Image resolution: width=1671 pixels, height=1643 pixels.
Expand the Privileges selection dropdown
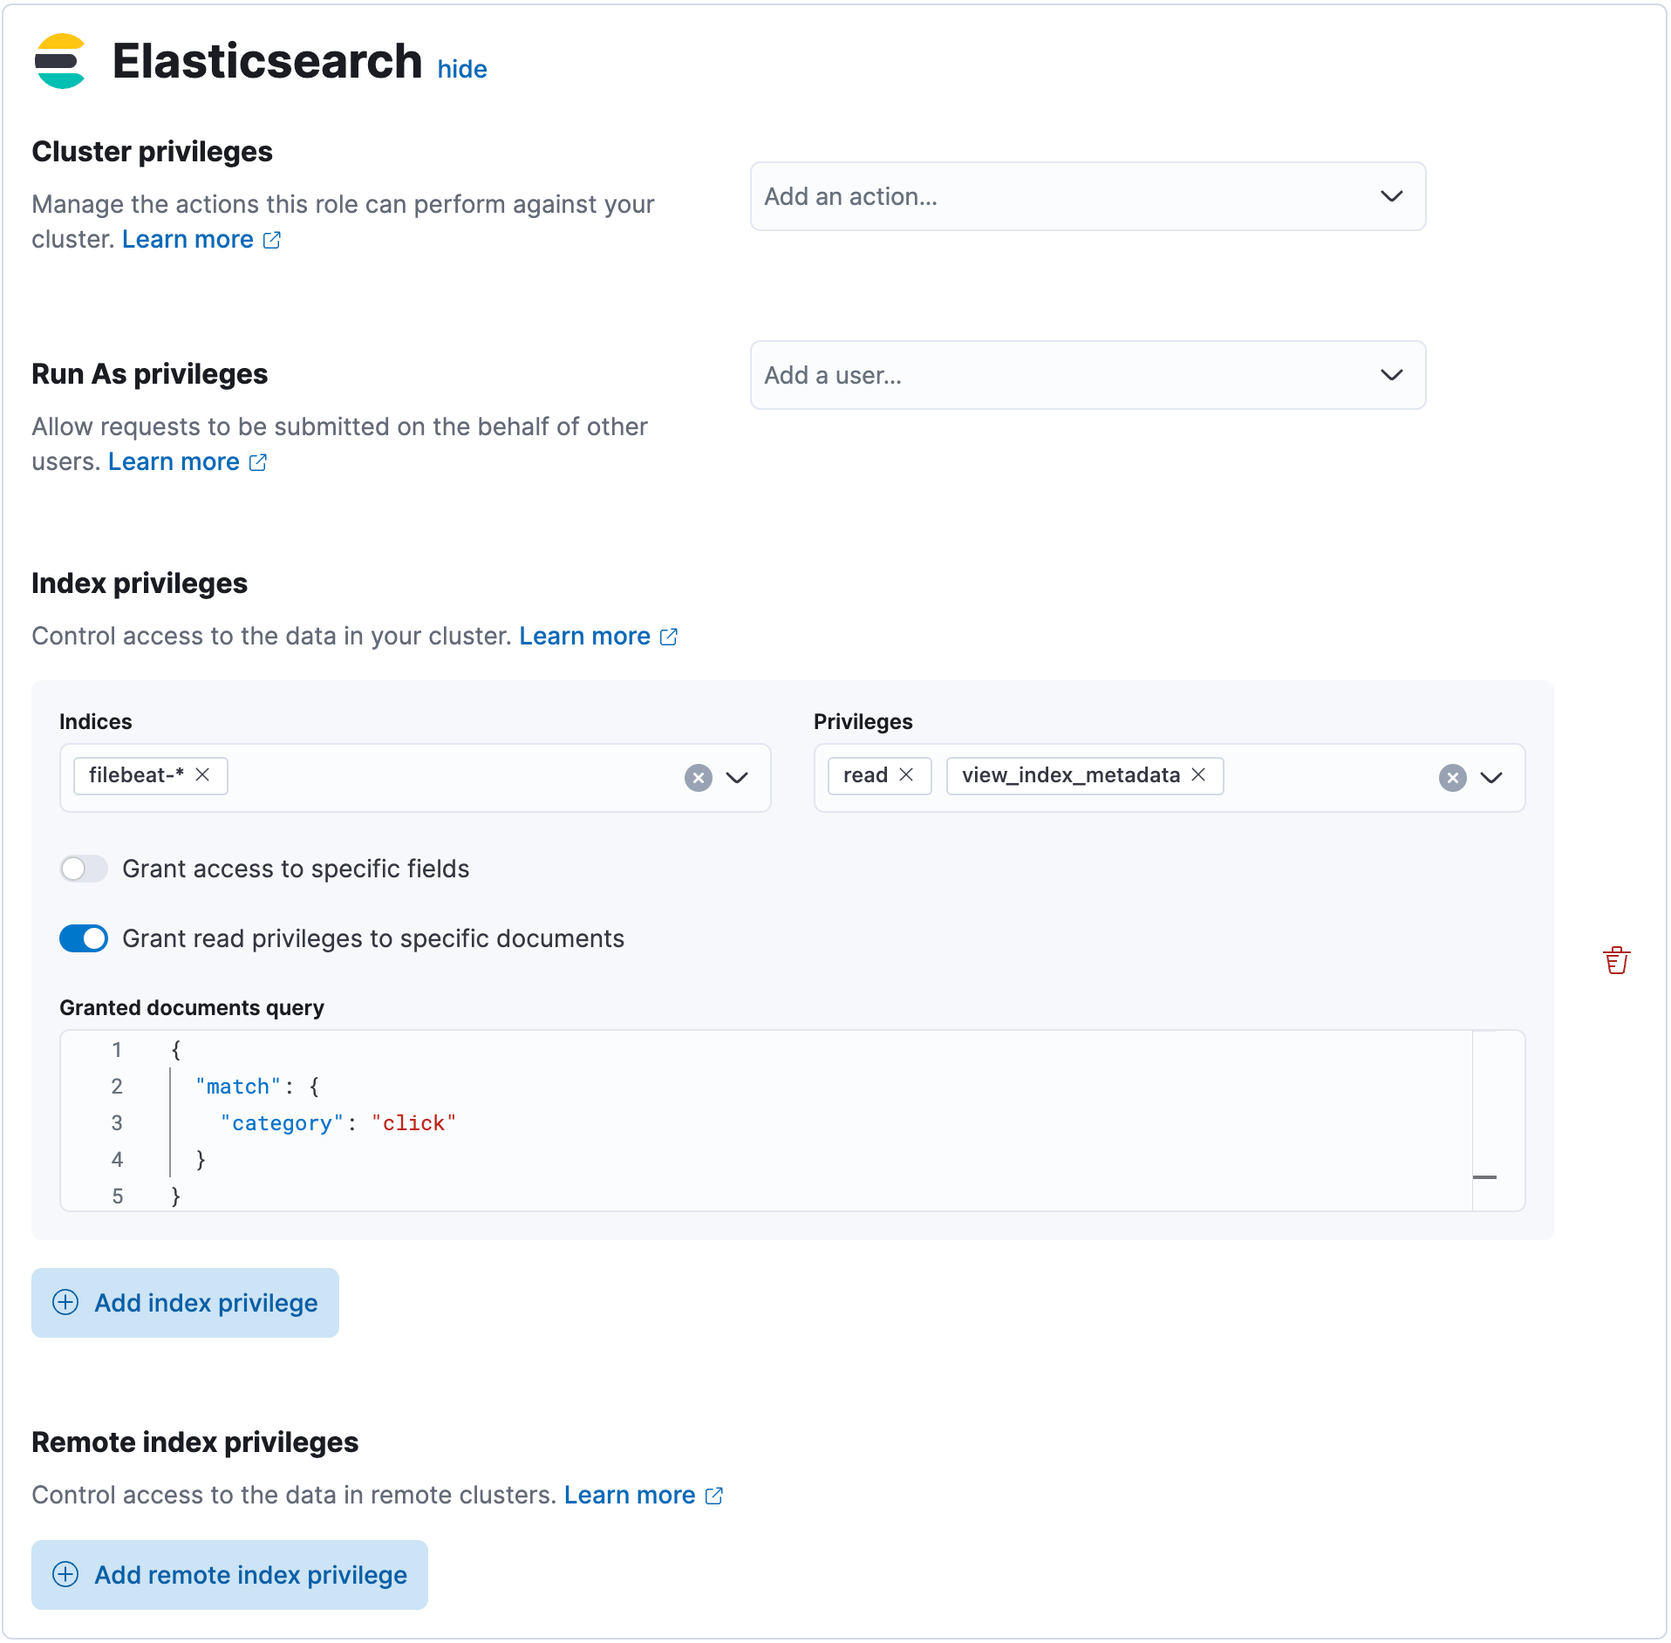[1491, 777]
